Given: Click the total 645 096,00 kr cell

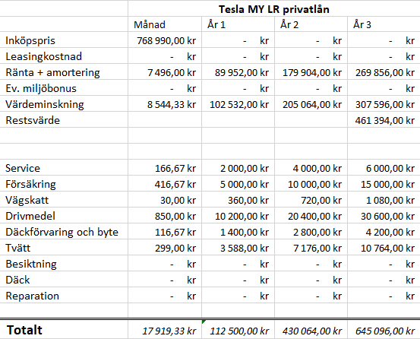Looking at the screenshot, I should (x=384, y=330).
